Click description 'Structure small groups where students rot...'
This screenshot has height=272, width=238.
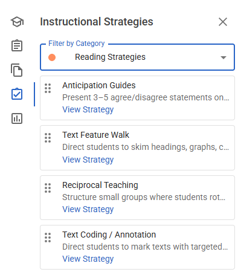coord(144,197)
